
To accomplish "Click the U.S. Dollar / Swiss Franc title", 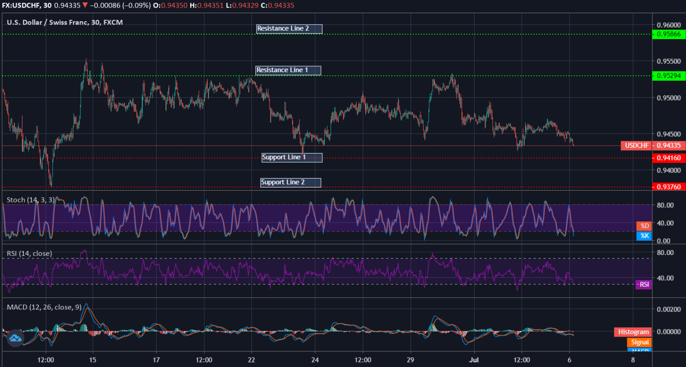I will (65, 22).
